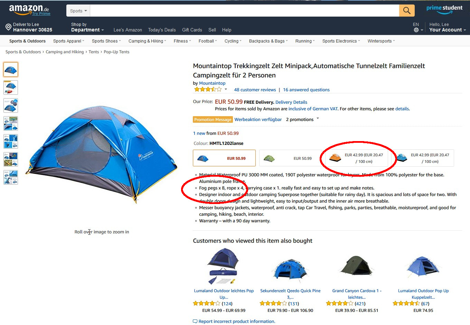
Task: Open the Camping & Hiking menu
Action: pyautogui.click(x=147, y=41)
